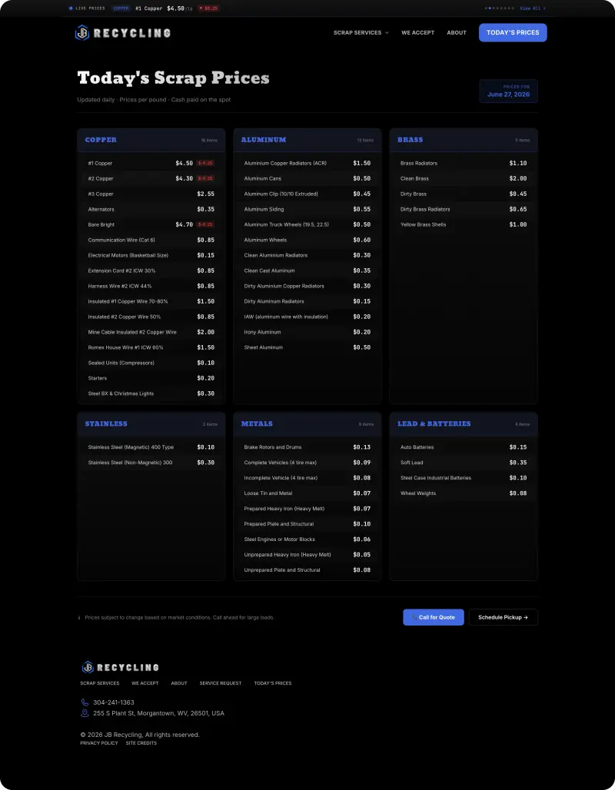Open footer Scrap Services link

coord(100,683)
